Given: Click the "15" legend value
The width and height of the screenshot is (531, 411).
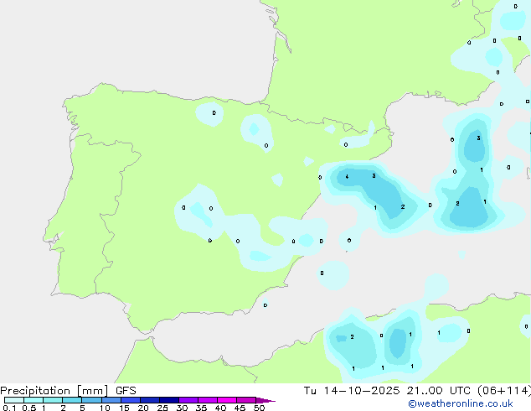Looking at the screenshot, I should click(124, 408).
